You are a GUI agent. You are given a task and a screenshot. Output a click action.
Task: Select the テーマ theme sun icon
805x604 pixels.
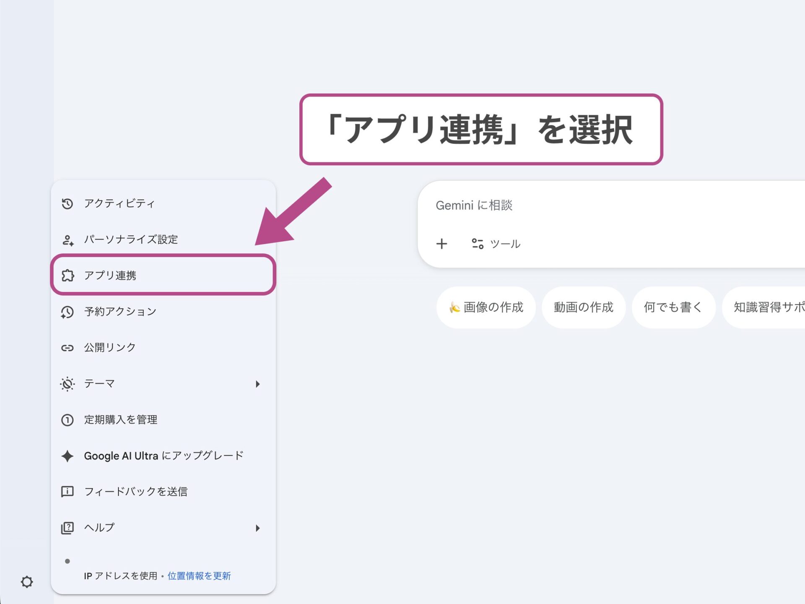coord(68,383)
